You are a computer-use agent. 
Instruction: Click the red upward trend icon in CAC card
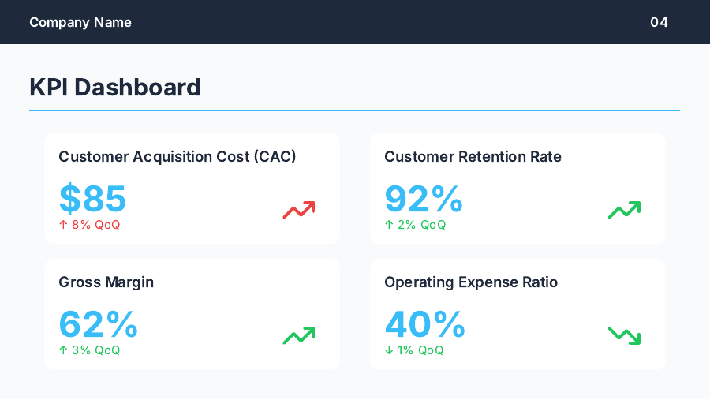tap(299, 210)
